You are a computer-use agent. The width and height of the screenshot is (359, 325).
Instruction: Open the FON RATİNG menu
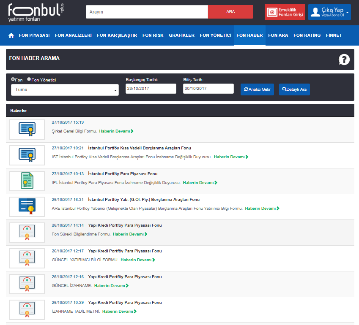307,35
